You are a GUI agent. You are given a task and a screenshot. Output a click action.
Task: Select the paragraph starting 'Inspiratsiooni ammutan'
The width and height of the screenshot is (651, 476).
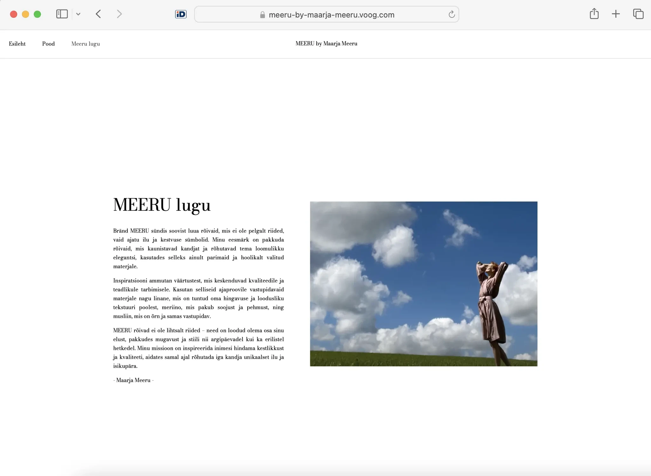pos(198,298)
